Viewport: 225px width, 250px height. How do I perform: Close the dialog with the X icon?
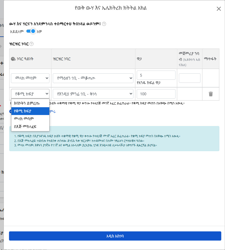[219, 9]
